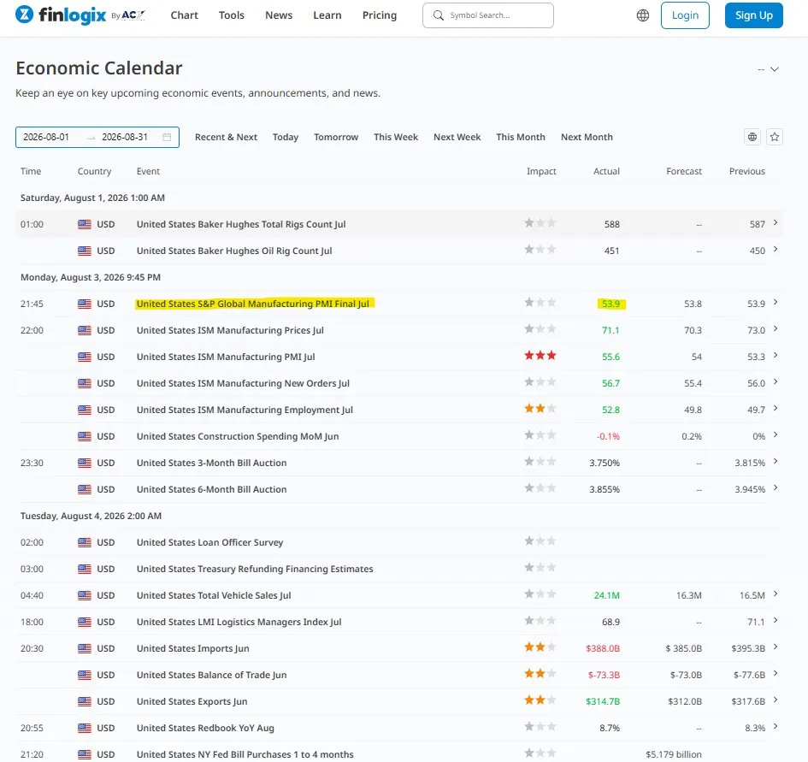Select the This Week filter

pyautogui.click(x=396, y=137)
